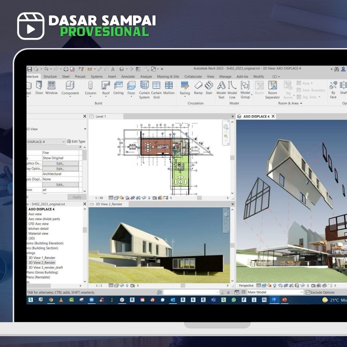Select AXO DISPLACE 4 in Project Browser
Image resolution: width=347 pixels, height=347 pixels.
point(41,209)
